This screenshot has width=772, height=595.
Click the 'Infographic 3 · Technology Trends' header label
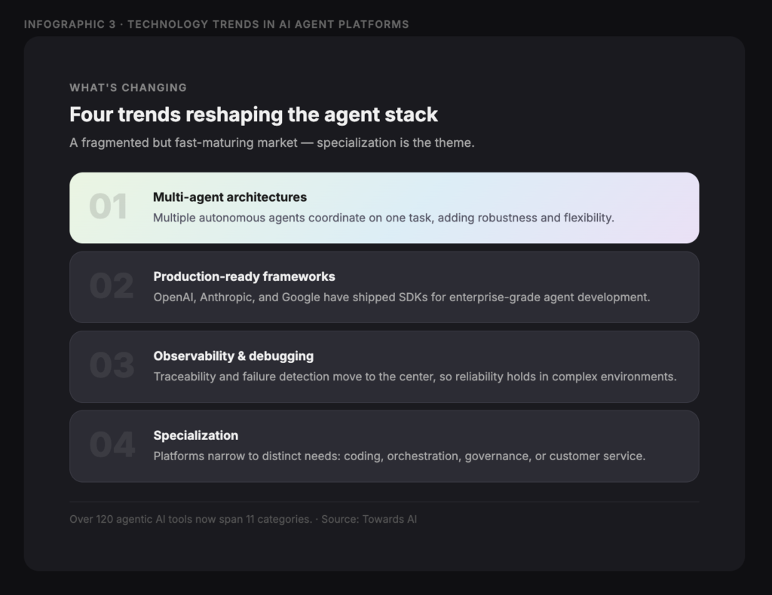point(216,24)
